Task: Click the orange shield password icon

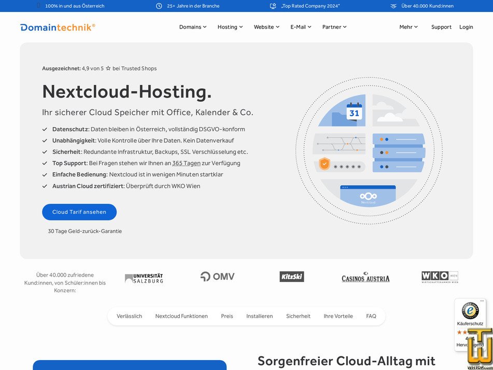Action: pos(324,164)
